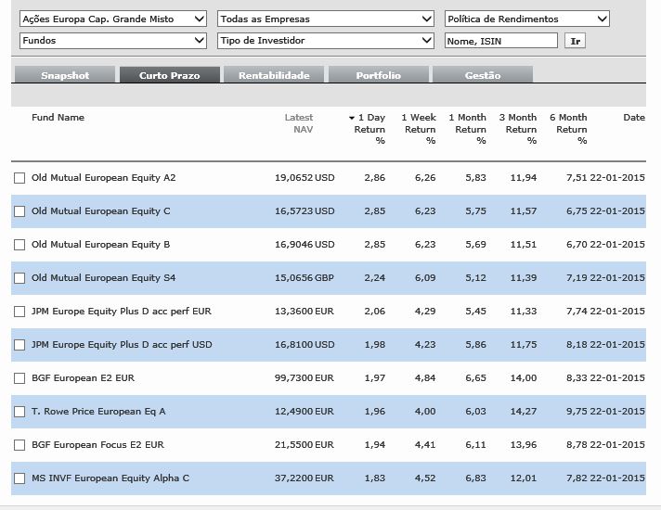The height and width of the screenshot is (510, 661).
Task: Open MS INVF European Equity Alpha C fund
Action: tap(110, 478)
